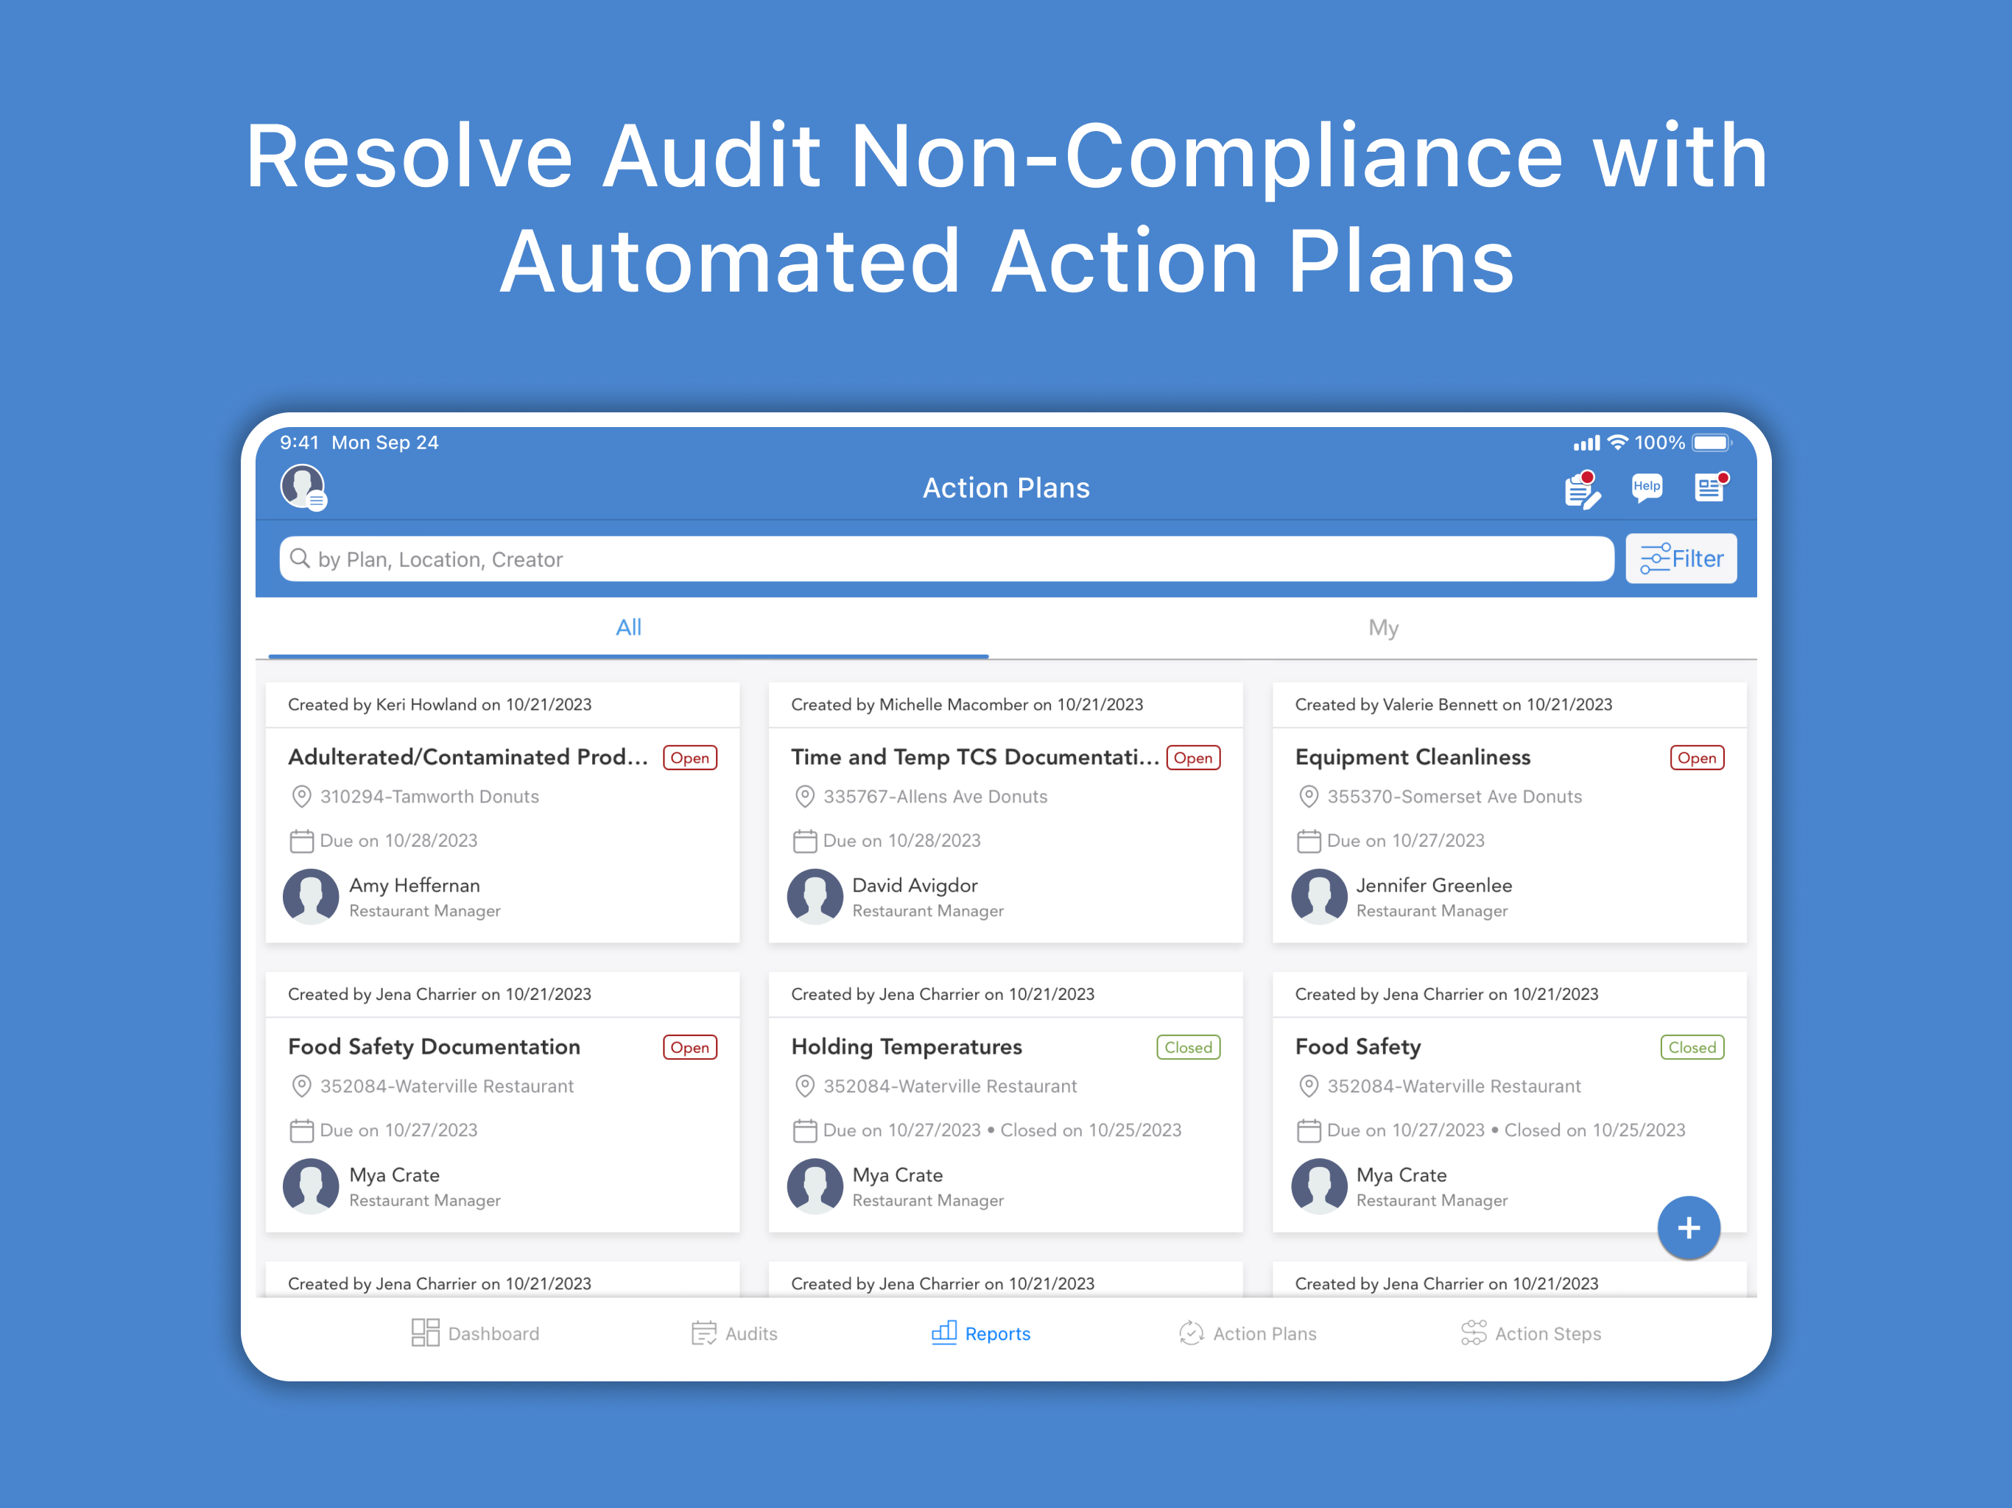Focus the Plan, Location, Creator search field
The image size is (2012, 1508).
[x=946, y=558]
